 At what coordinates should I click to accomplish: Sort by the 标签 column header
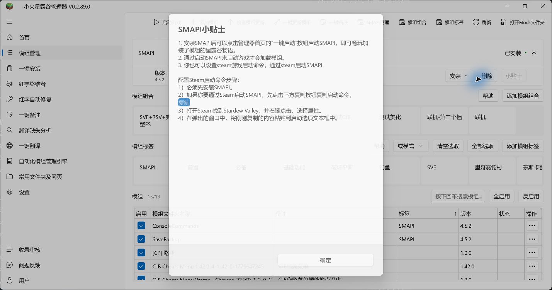click(x=427, y=214)
